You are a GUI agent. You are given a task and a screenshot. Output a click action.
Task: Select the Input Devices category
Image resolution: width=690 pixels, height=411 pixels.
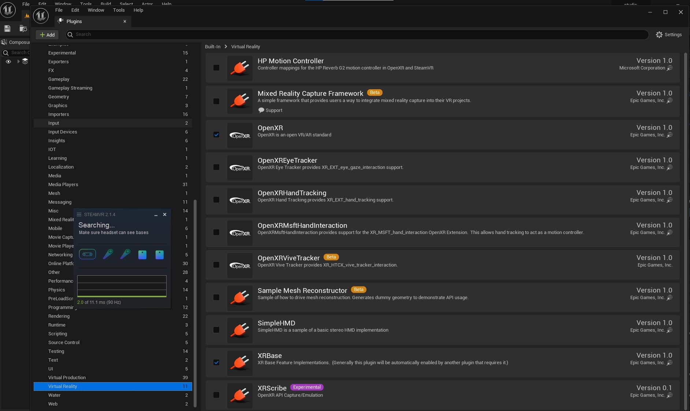(113, 132)
